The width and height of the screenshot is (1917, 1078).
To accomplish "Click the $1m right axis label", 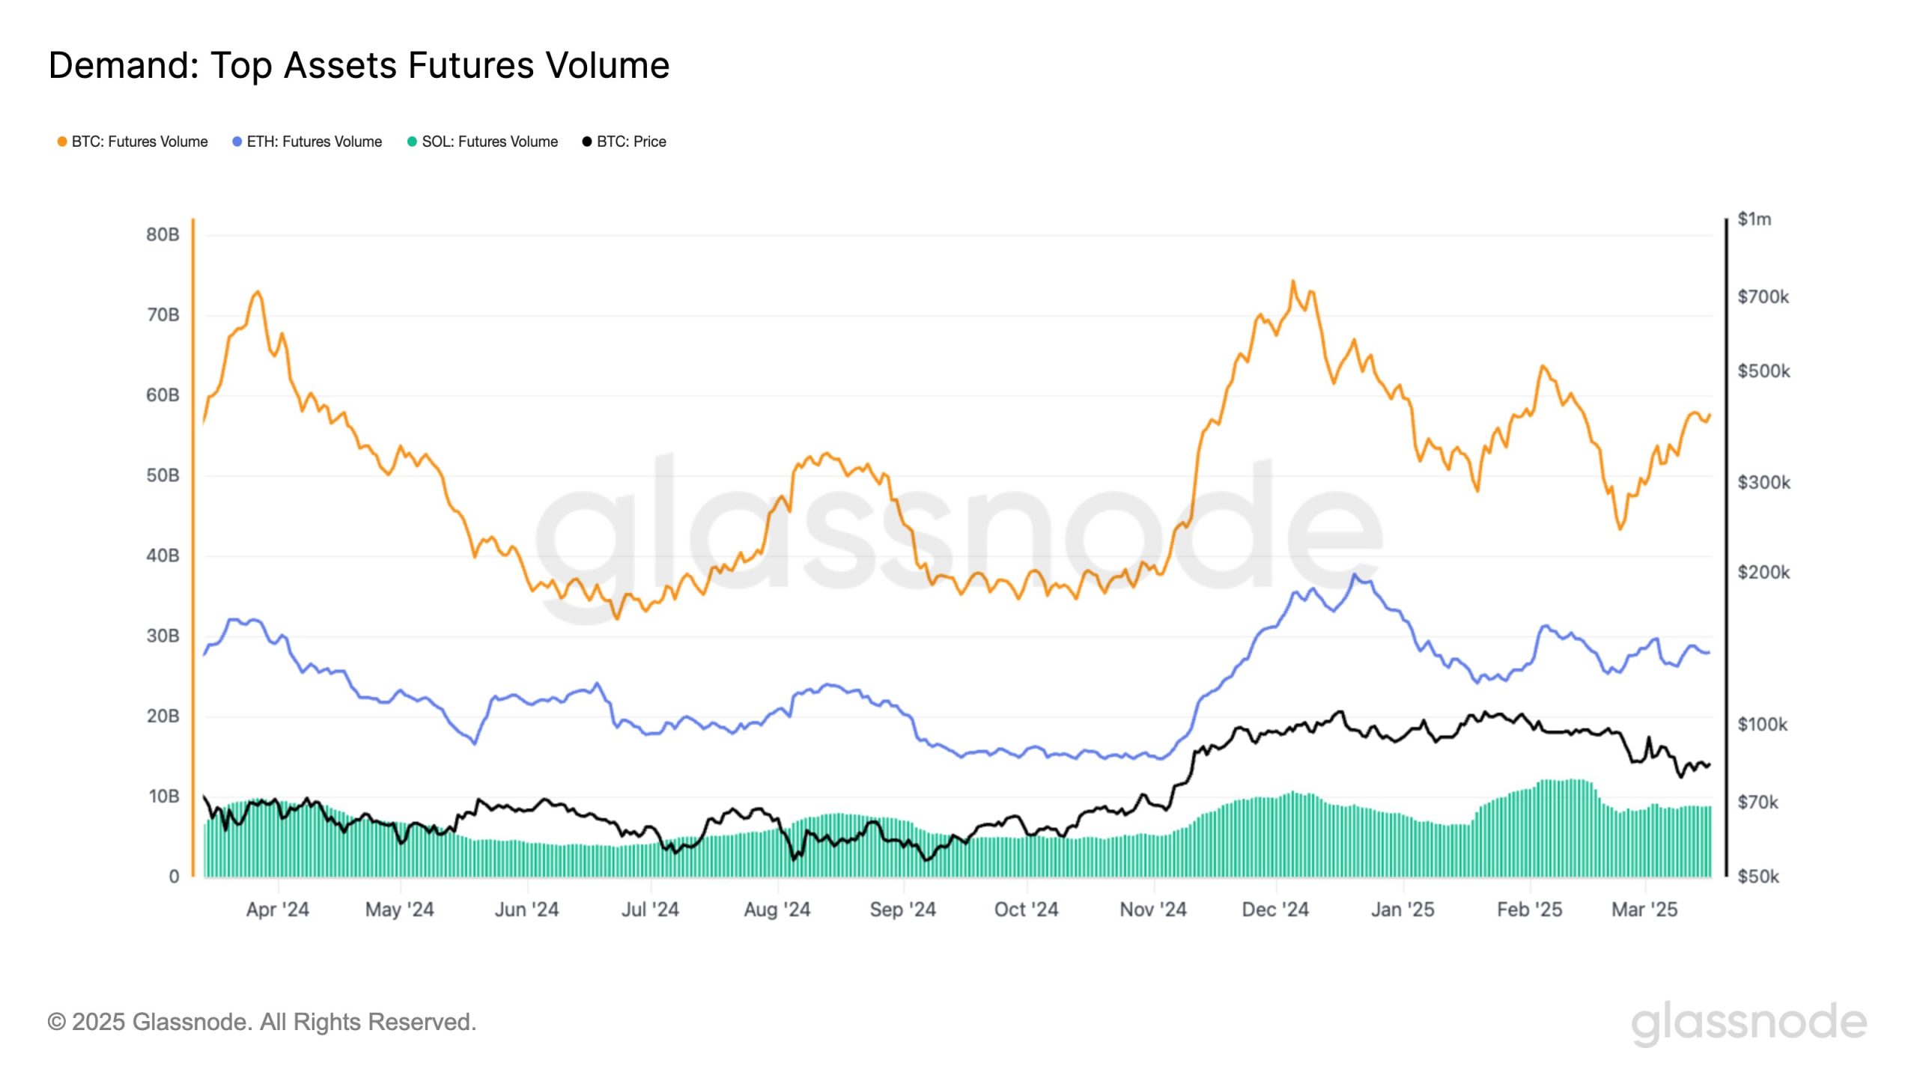I will (1755, 219).
